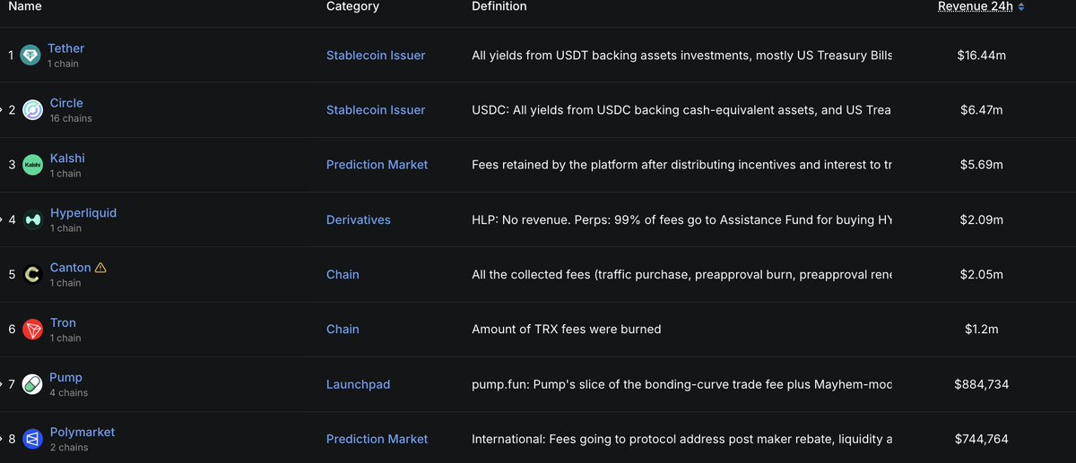This screenshot has width=1076, height=463.
Task: Open the Canton protocol link
Action: point(70,268)
